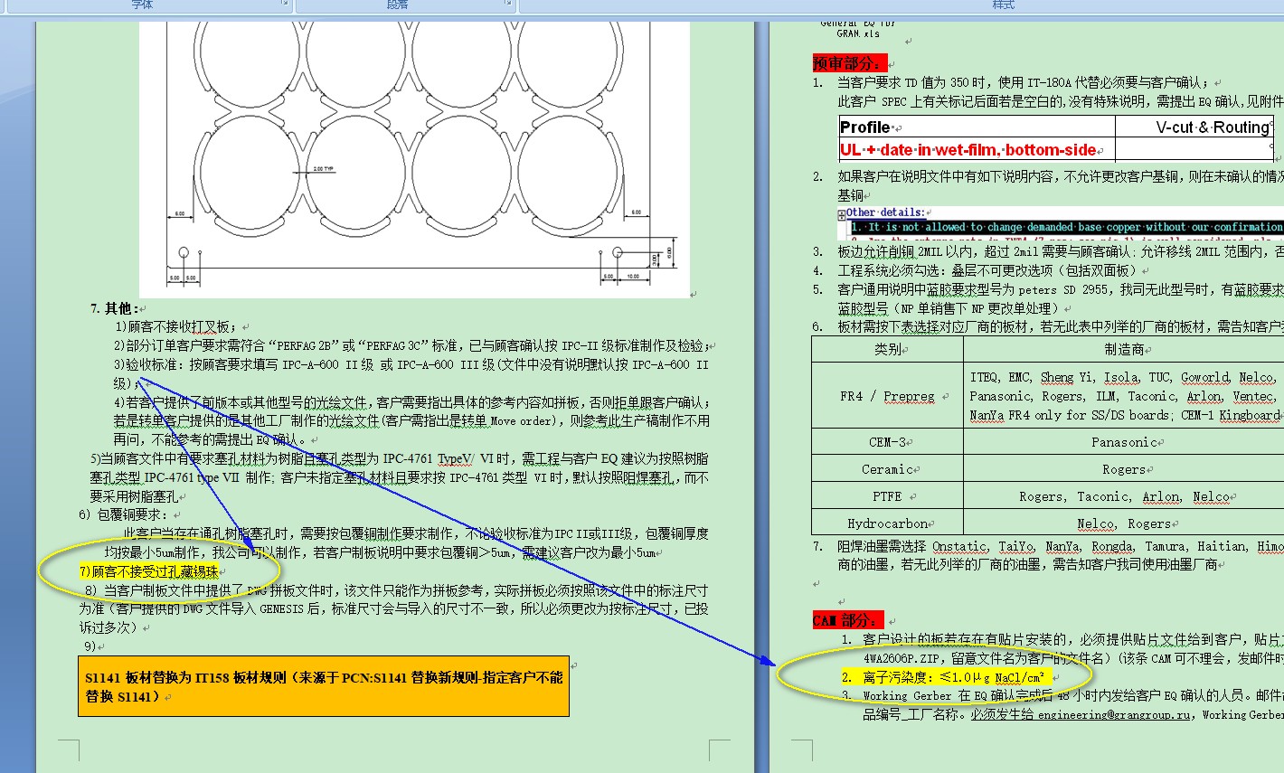Viewport: 1284px width, 773px height.
Task: Click the 'Ceramic' table cell
Action: click(887, 469)
